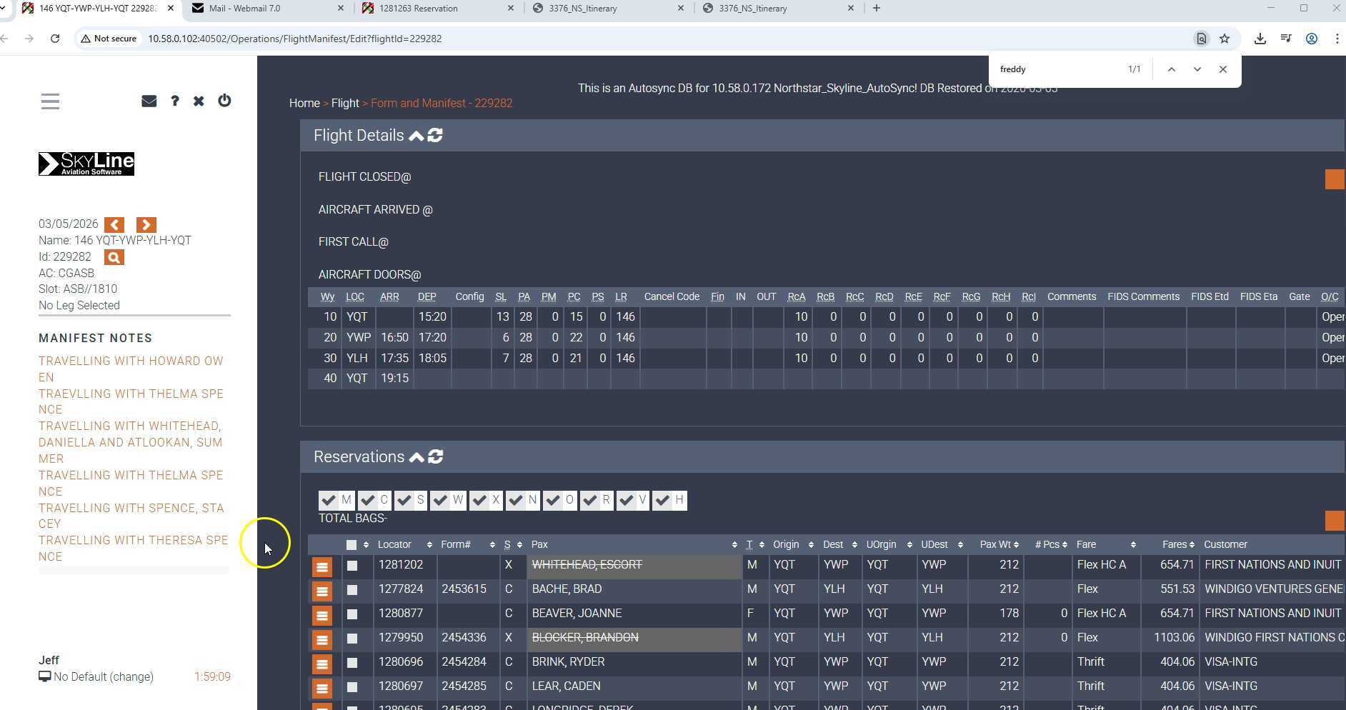Click orange button beside FLIGHT CLOSED@
1346x710 pixels.
tap(1335, 179)
